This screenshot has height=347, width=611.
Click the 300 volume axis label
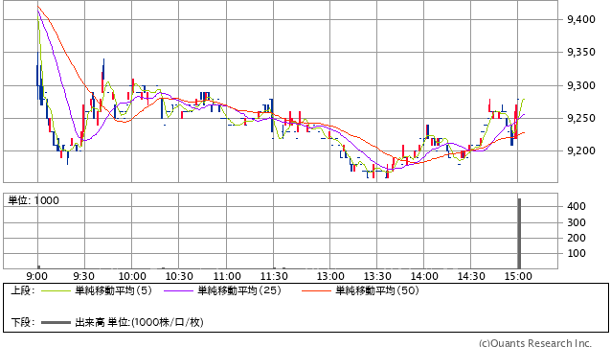pyautogui.click(x=577, y=222)
